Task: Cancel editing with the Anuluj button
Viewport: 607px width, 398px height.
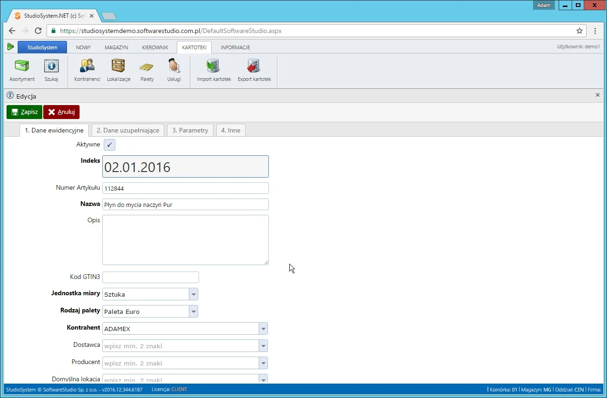Action: pos(61,112)
